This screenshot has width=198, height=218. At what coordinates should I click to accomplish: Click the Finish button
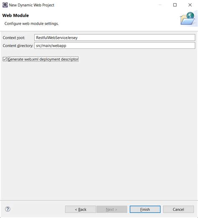coord(145,209)
